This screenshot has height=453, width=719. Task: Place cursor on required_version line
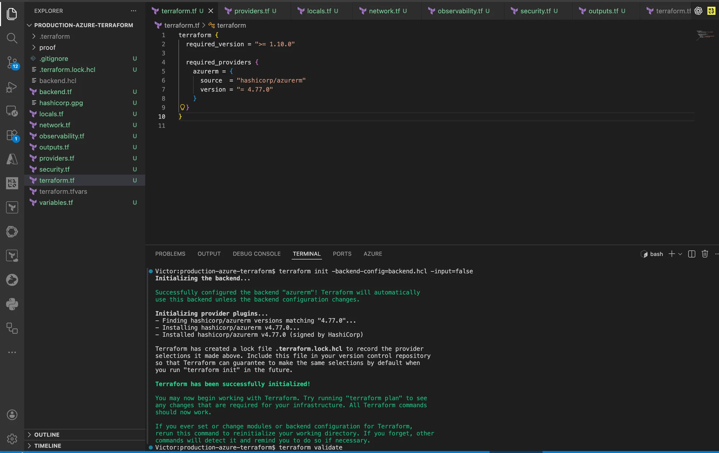(x=240, y=44)
